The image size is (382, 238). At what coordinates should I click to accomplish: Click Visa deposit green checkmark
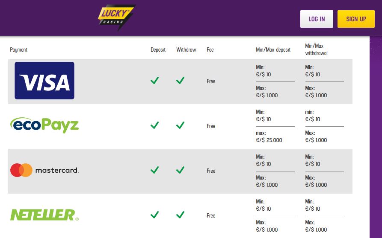tap(155, 80)
